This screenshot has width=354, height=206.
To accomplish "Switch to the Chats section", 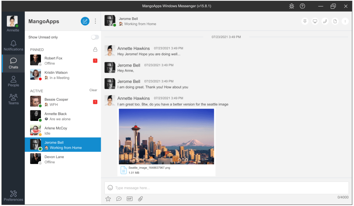I will (x=13, y=63).
